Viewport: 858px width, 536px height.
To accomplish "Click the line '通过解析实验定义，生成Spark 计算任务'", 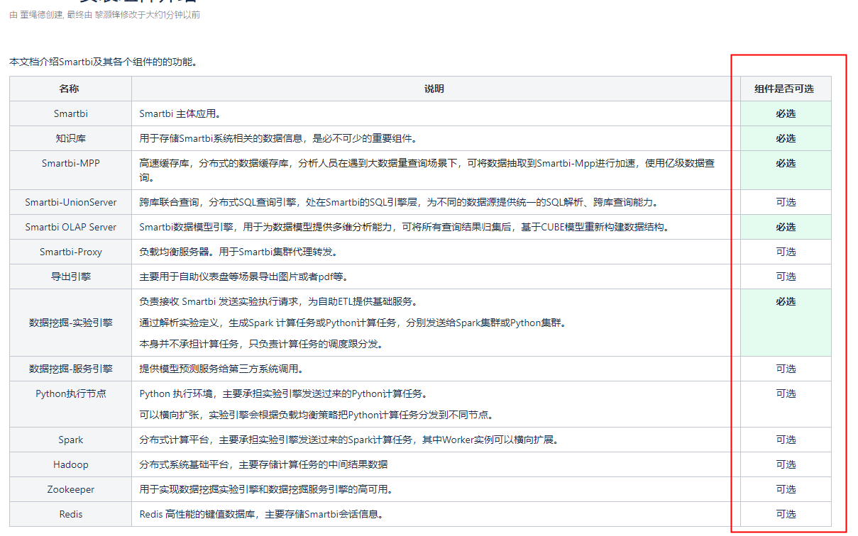I will tap(356, 323).
